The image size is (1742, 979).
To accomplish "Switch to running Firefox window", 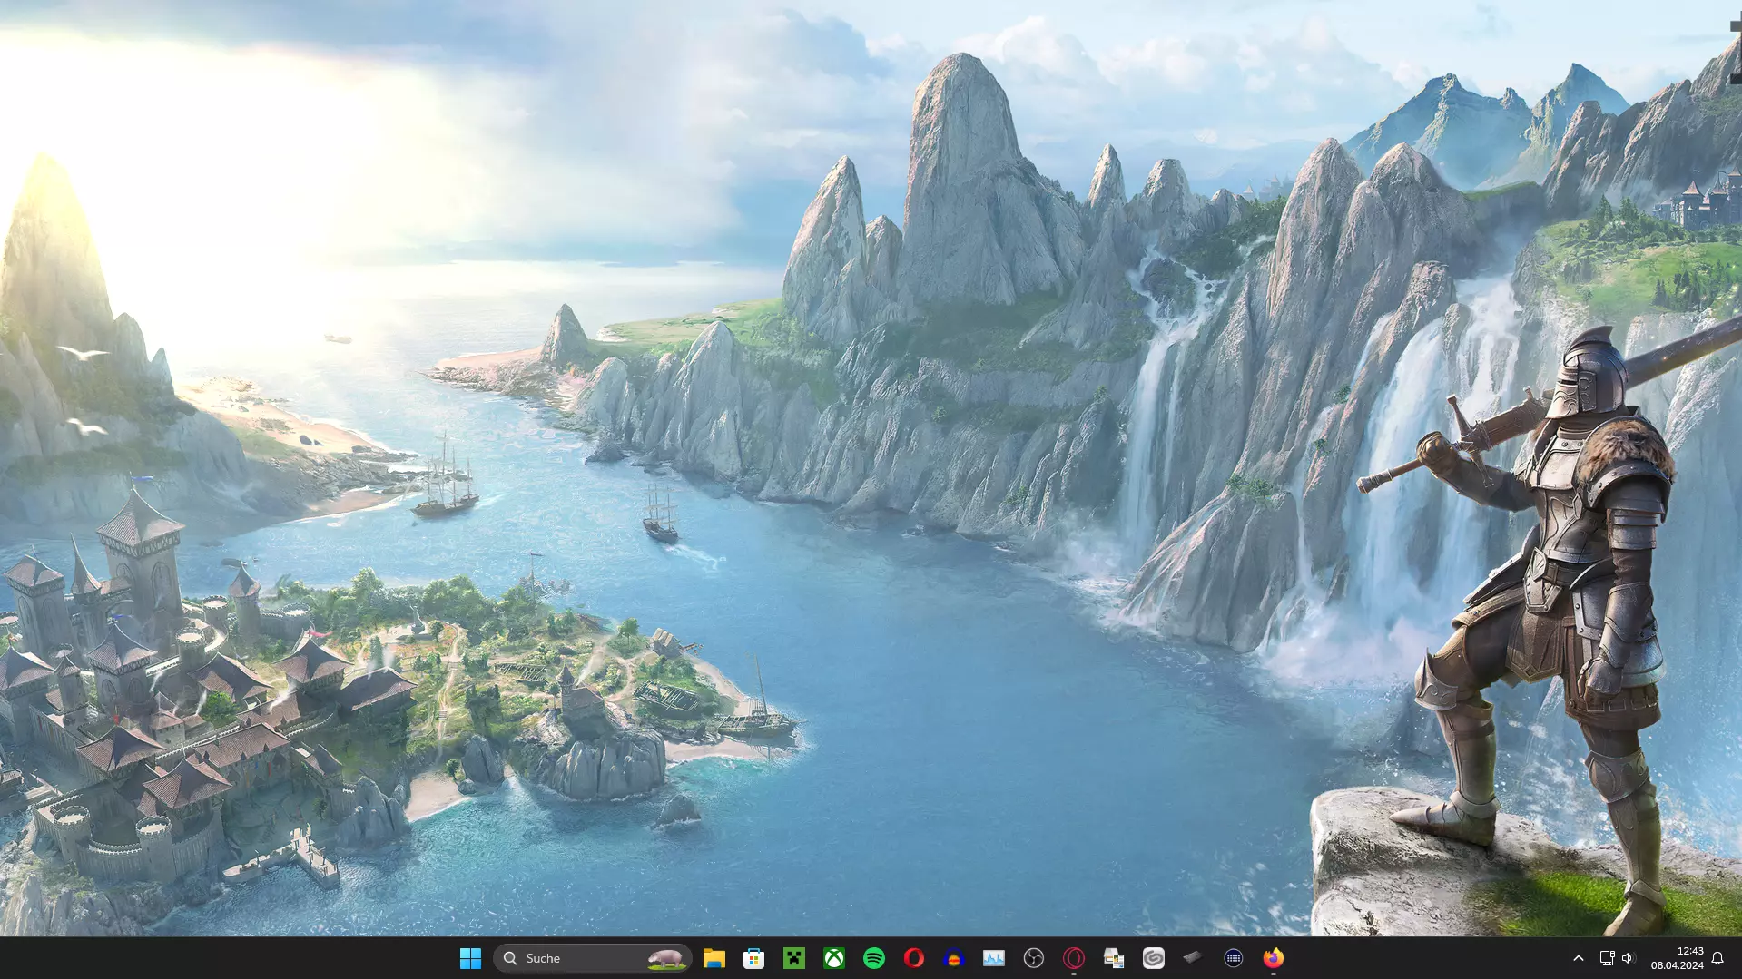I will pyautogui.click(x=1274, y=958).
